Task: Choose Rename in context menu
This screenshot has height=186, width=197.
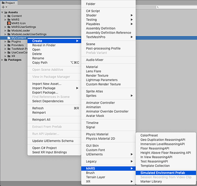Action: click(x=54, y=58)
